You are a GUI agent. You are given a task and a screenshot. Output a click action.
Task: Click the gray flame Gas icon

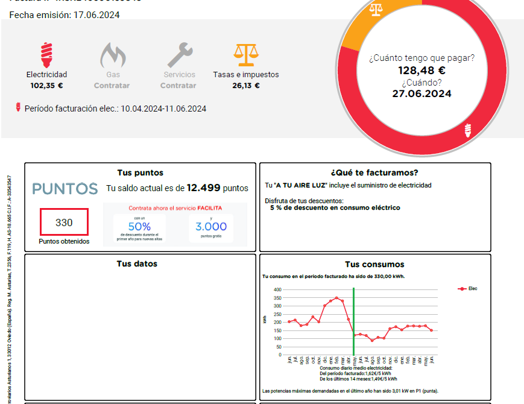click(113, 55)
